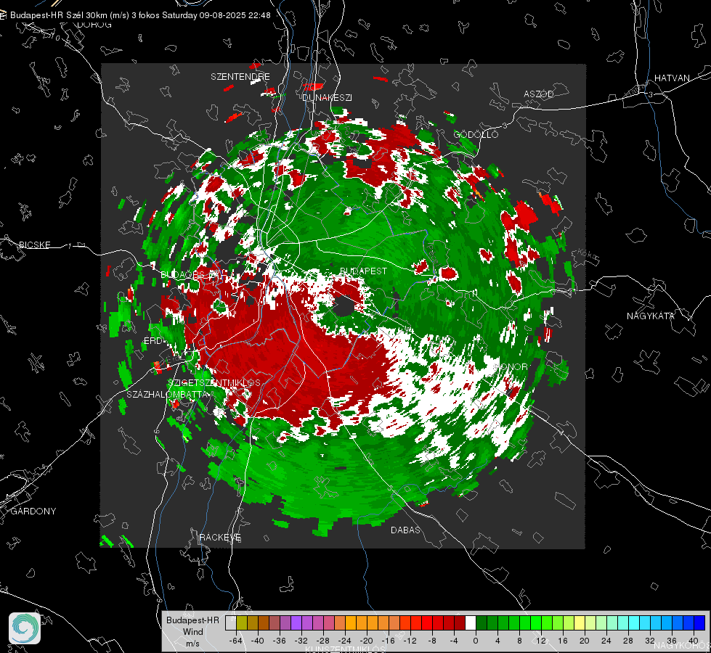The height and width of the screenshot is (653, 711).
Task: Click the -64 legend value
Action: [236, 641]
